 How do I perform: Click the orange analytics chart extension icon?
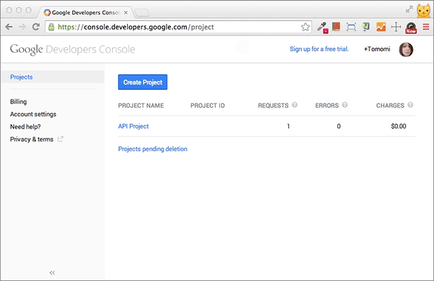pos(381,27)
